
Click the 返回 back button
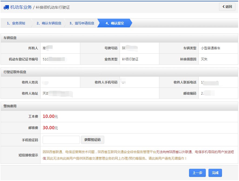[x=227, y=7]
